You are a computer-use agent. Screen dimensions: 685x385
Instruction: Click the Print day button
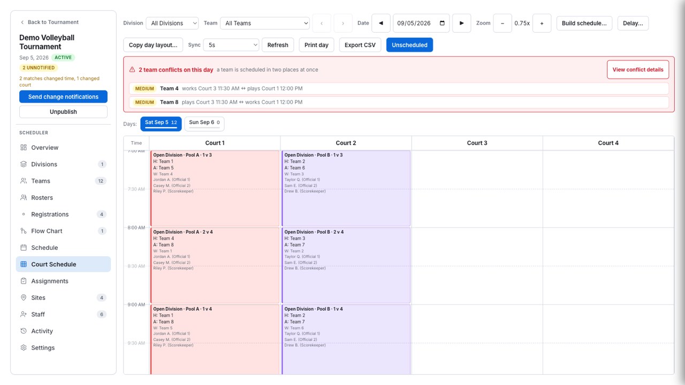[316, 45]
